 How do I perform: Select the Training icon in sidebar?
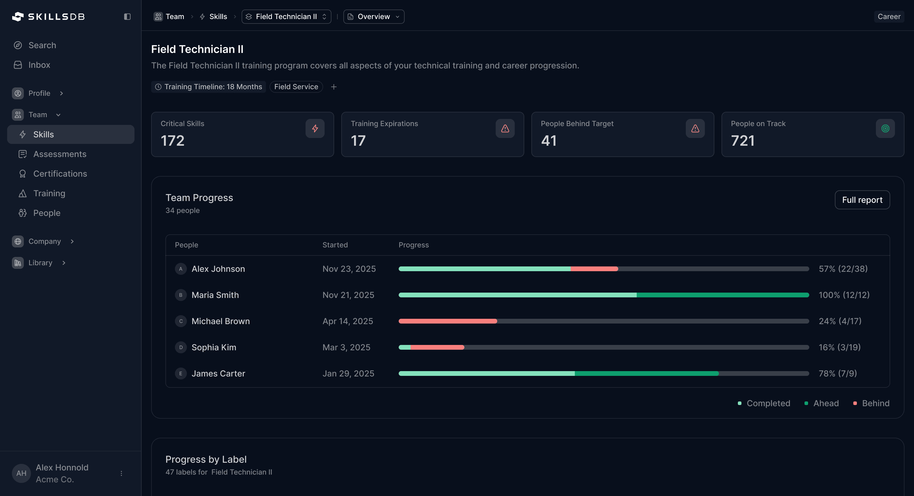click(23, 193)
